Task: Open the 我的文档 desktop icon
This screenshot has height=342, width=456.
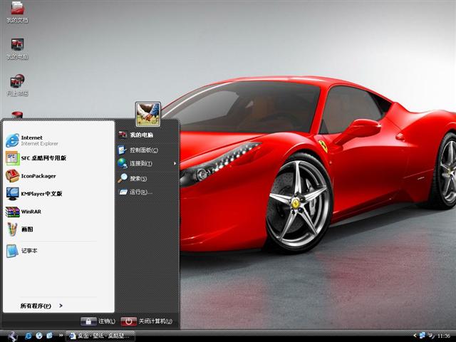Action: [17, 12]
